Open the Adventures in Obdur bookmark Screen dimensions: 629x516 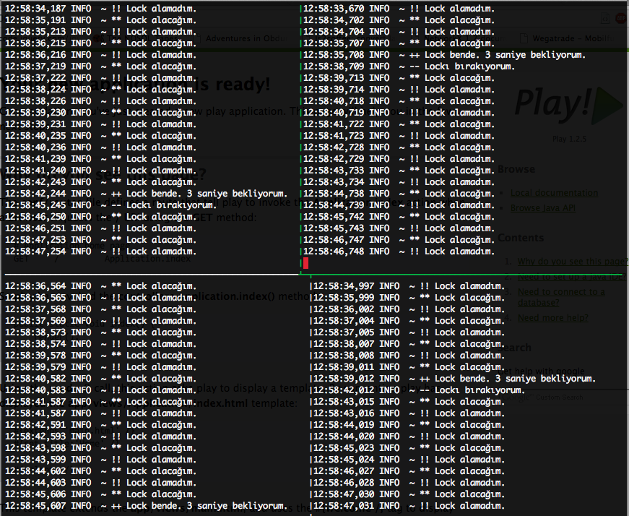[246, 38]
